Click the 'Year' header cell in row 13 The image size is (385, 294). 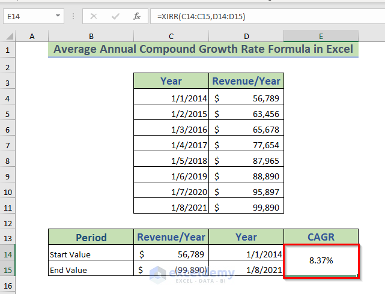(x=246, y=237)
